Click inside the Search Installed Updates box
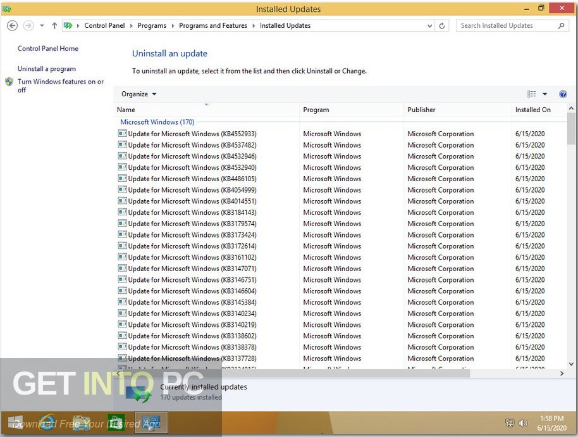Screen dimensions: 578x437 [506, 25]
